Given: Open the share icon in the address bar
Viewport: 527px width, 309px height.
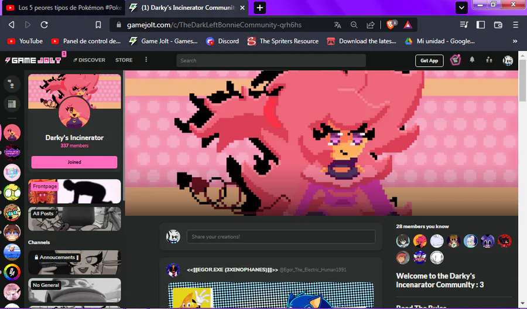Looking at the screenshot, I should point(371,25).
